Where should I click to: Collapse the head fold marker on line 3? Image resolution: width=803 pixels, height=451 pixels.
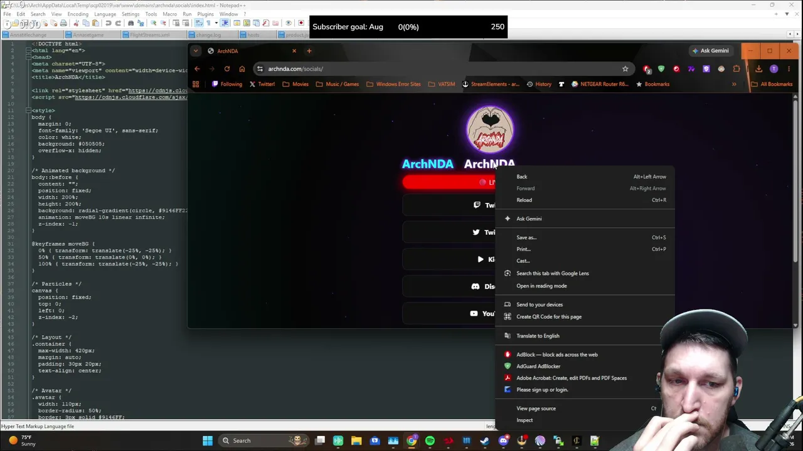[27, 57]
